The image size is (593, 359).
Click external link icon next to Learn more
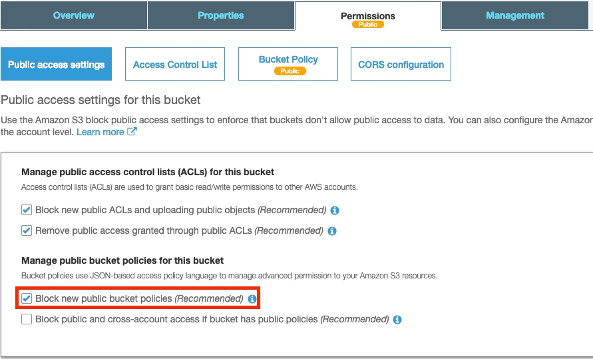(132, 132)
